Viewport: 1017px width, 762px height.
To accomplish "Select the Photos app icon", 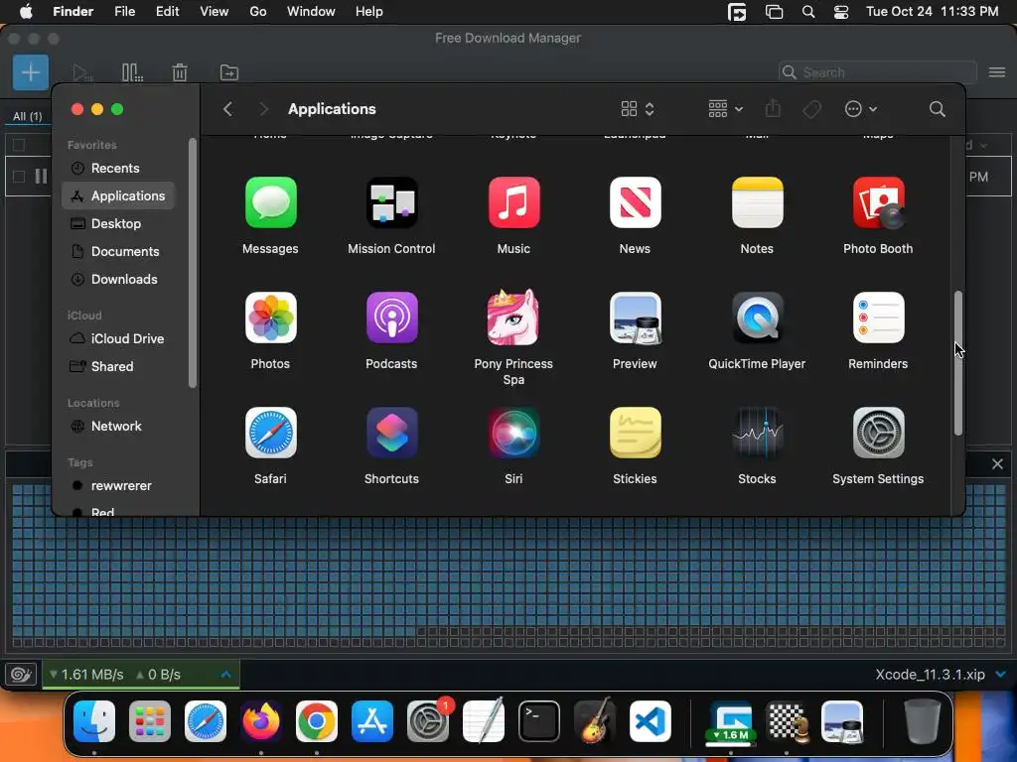I will pos(270,317).
